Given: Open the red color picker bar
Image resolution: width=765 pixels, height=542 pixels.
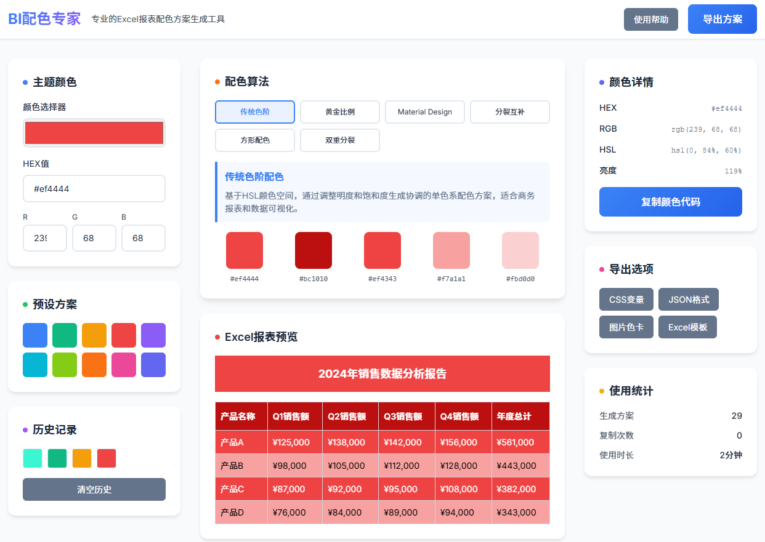Looking at the screenshot, I should [x=94, y=133].
